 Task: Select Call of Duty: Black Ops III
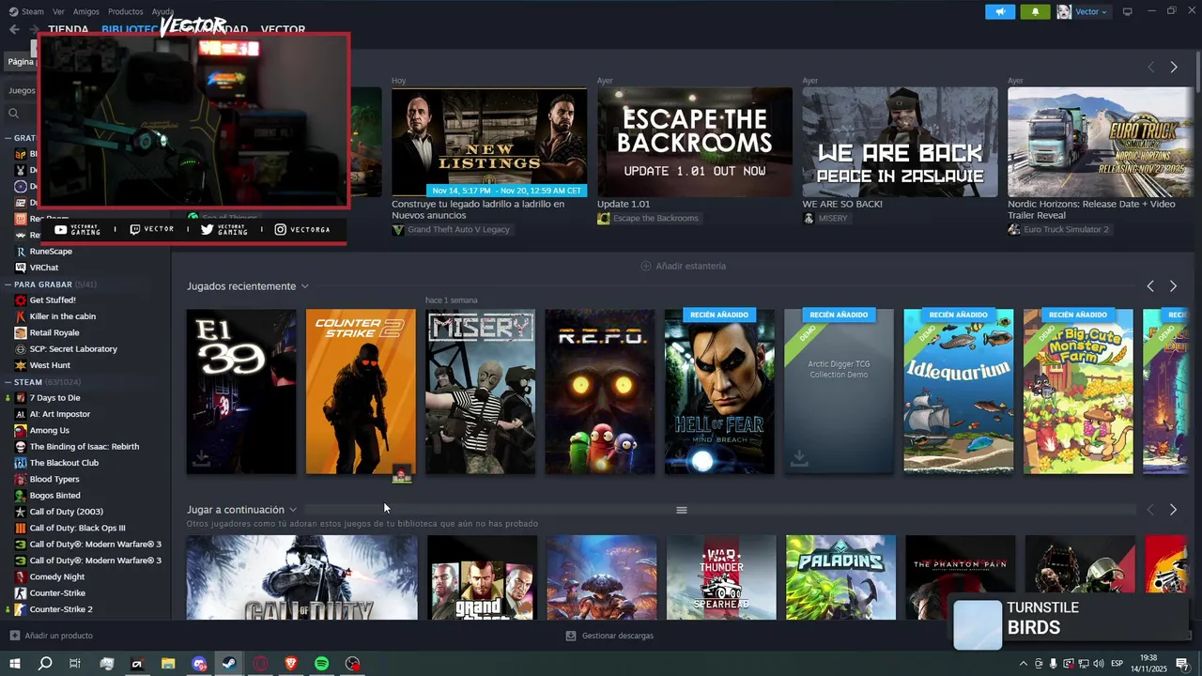[77, 528]
